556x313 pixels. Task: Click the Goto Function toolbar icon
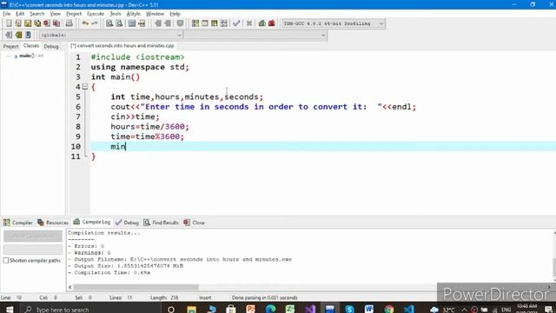point(132,23)
